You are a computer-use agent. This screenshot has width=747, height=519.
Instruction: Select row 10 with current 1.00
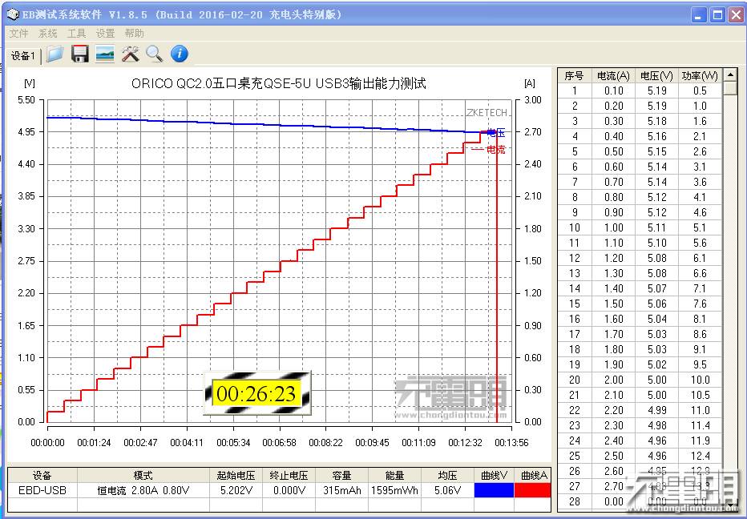click(x=640, y=227)
